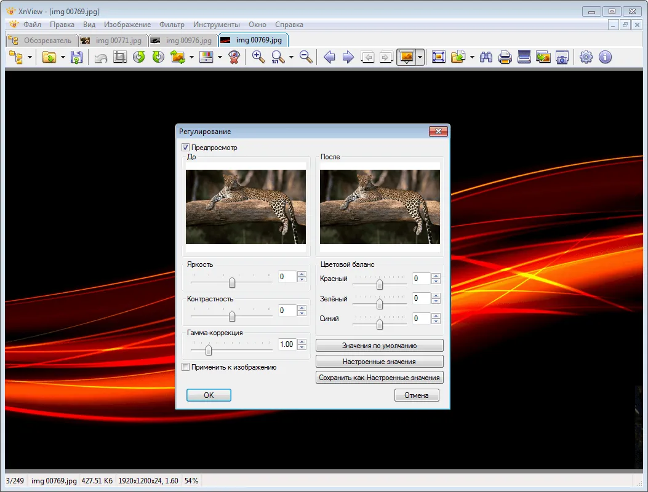The width and height of the screenshot is (648, 492).
Task: Click the Save As floppy disk icon
Action: (x=76, y=57)
